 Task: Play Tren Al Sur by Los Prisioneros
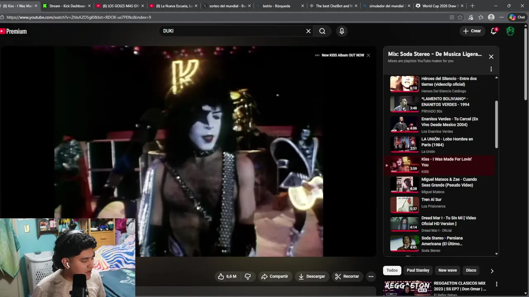(x=439, y=205)
